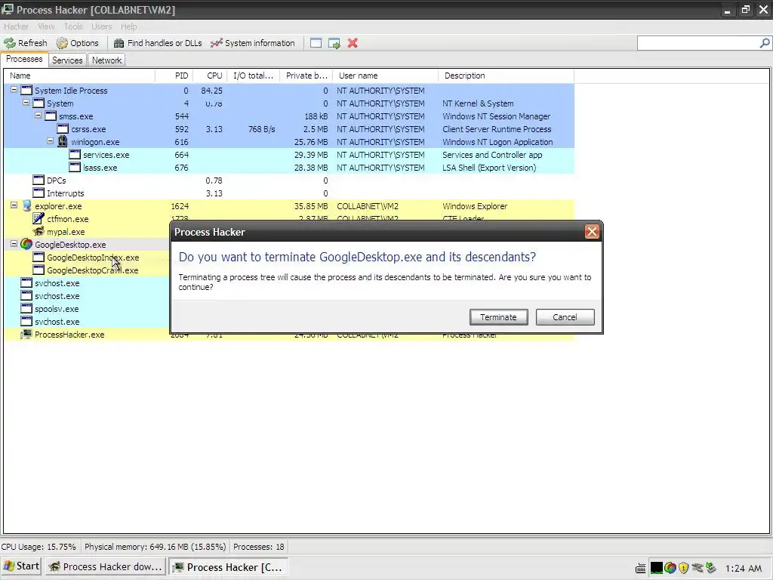Click the explorer.exe process icon

click(26, 205)
